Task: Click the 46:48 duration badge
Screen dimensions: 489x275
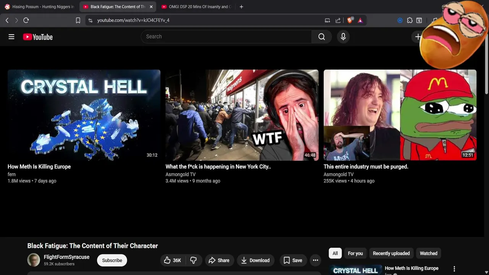Action: click(310, 155)
